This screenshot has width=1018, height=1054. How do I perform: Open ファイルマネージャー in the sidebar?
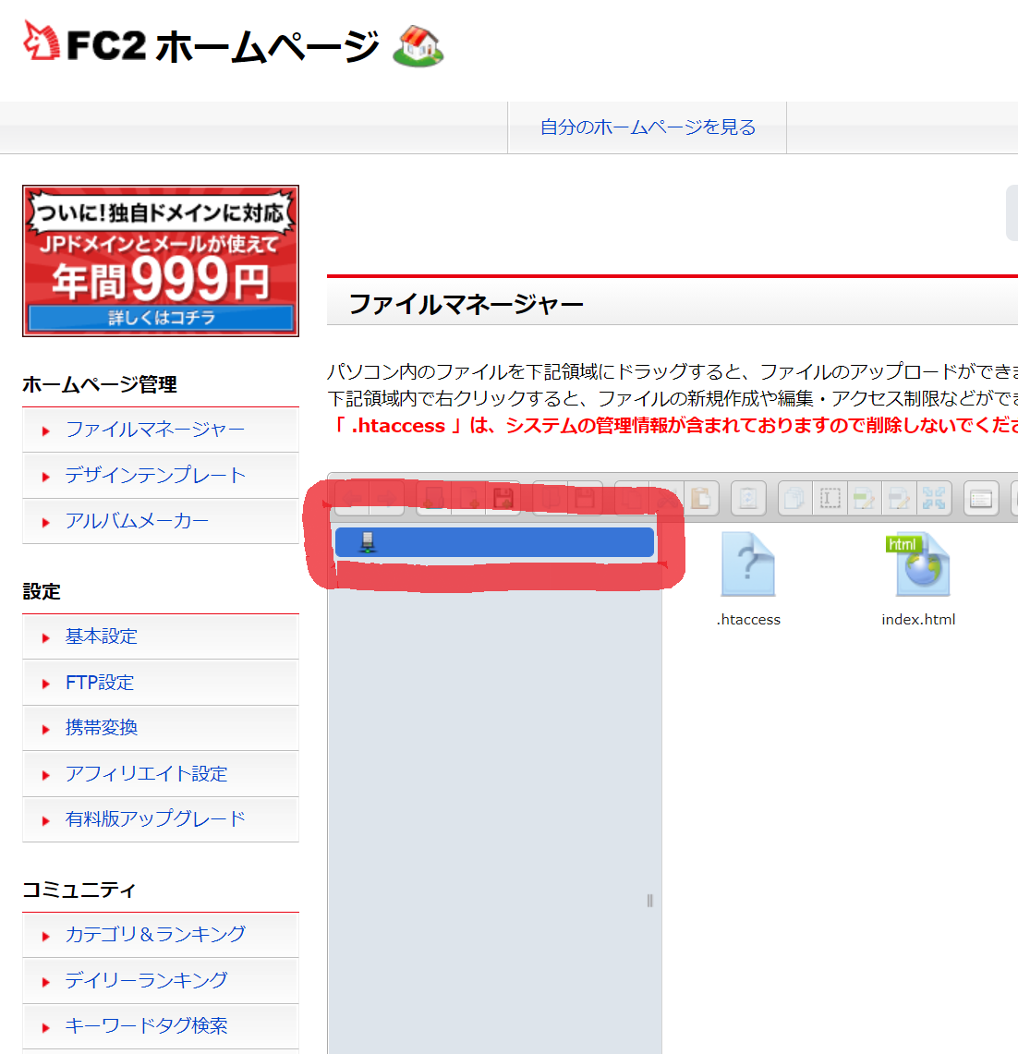tap(154, 430)
